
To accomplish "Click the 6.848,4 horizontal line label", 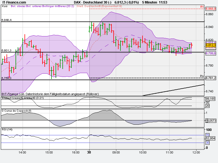I will (x=6, y=20).
